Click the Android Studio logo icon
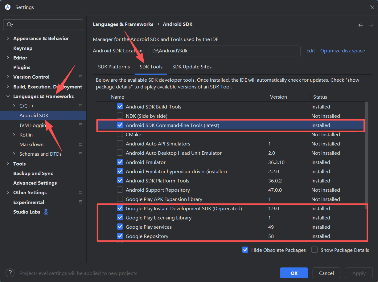Viewport: 378px width, 282px height. [x=8, y=7]
